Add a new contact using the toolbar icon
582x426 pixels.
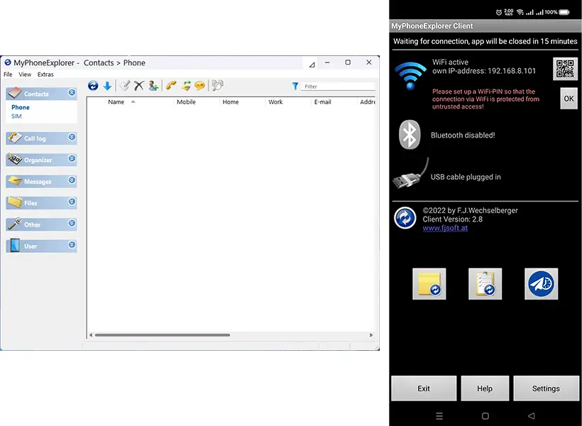point(153,86)
